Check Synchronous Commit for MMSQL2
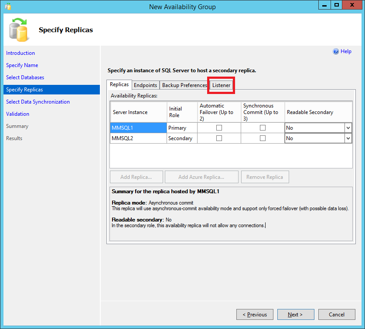Image resolution: width=365 pixels, height=329 pixels. [x=263, y=138]
